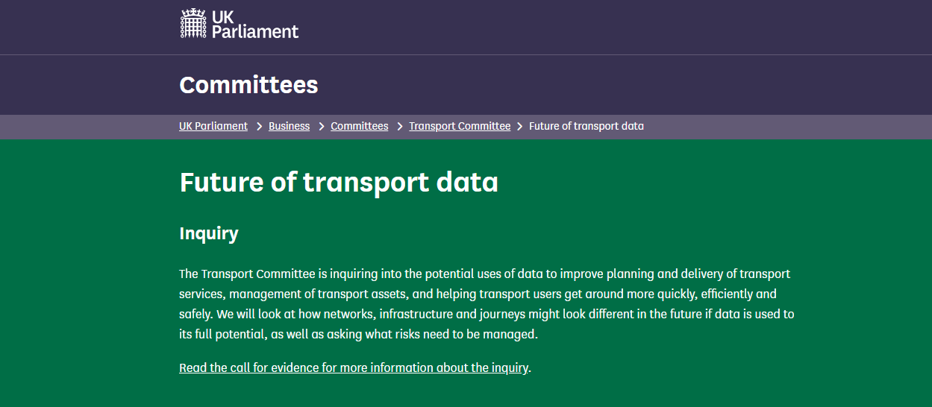Viewport: 932px width, 407px height.
Task: Open 'Read the call for evidence' link
Action: (354, 367)
